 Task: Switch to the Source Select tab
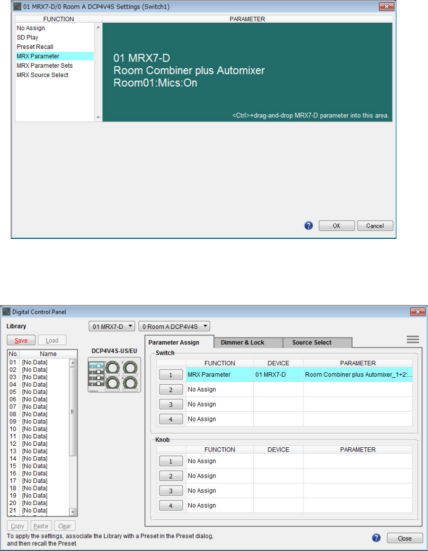point(317,343)
